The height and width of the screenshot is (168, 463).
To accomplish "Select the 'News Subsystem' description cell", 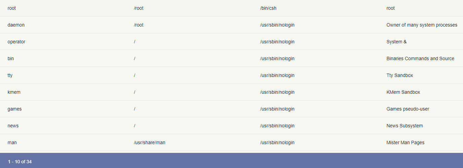I will coord(405,126).
